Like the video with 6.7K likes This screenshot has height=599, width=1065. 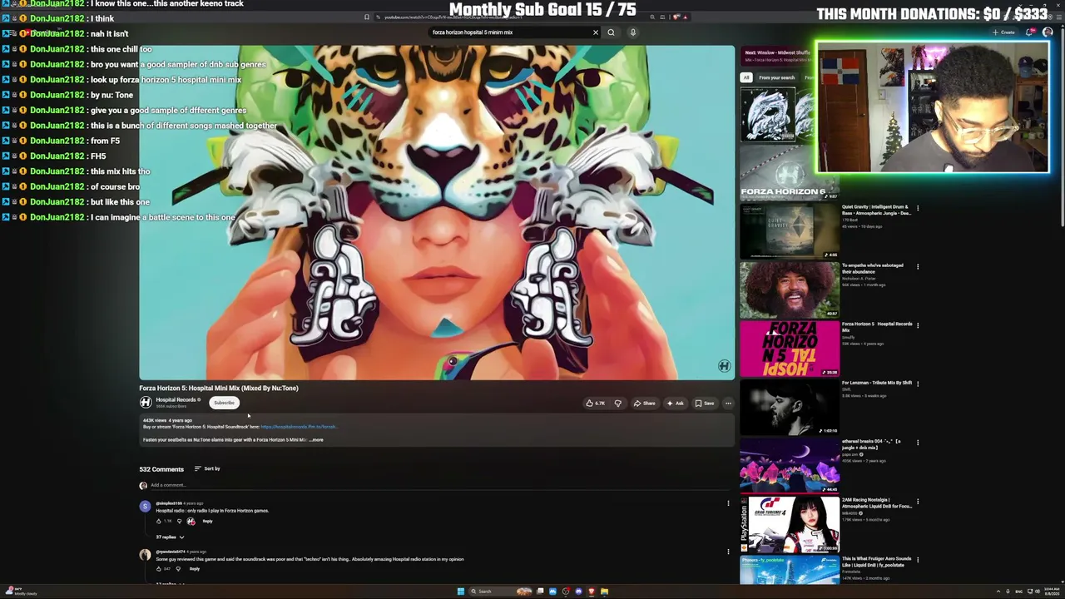pyautogui.click(x=596, y=403)
